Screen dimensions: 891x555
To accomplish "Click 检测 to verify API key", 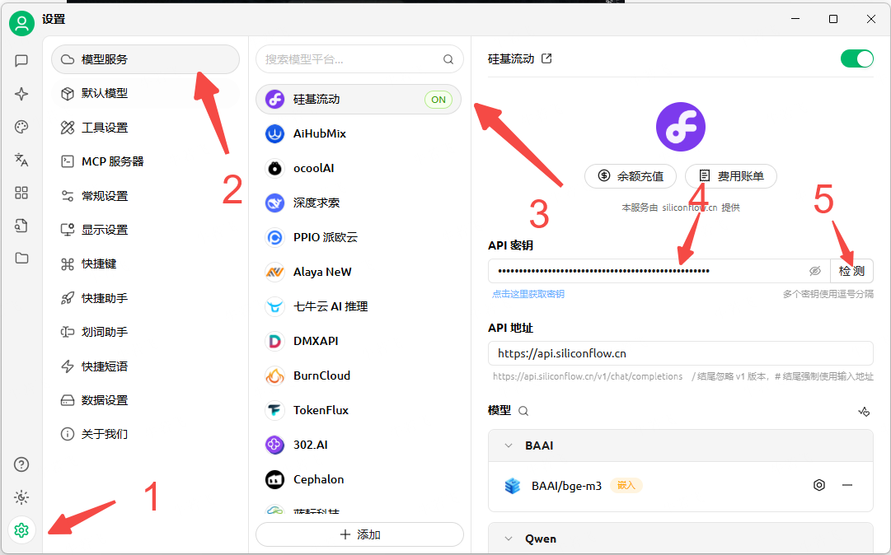I will [x=851, y=271].
